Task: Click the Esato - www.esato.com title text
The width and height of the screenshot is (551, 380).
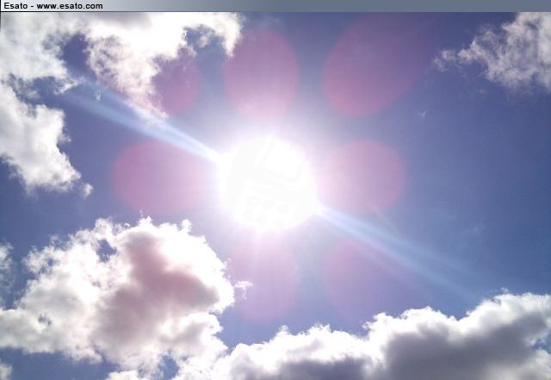Action: click(x=53, y=6)
